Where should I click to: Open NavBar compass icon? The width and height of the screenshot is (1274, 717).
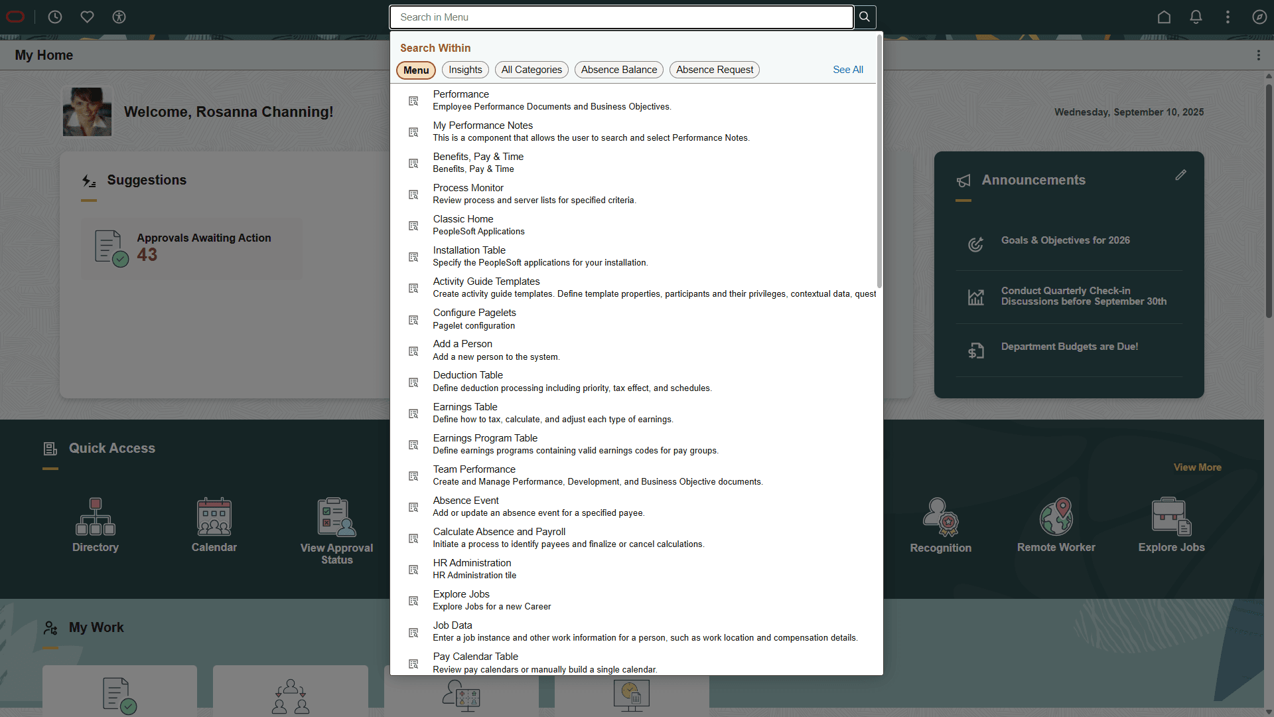point(1259,17)
